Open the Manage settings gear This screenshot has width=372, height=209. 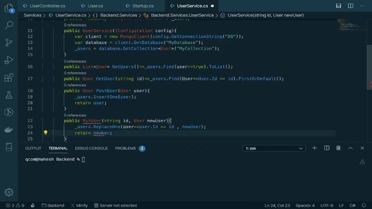pos(9,192)
